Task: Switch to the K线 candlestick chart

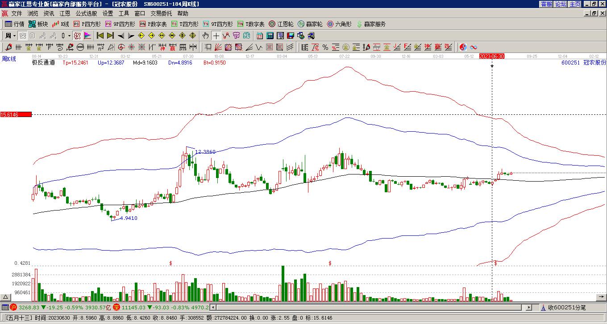Action: point(61,24)
